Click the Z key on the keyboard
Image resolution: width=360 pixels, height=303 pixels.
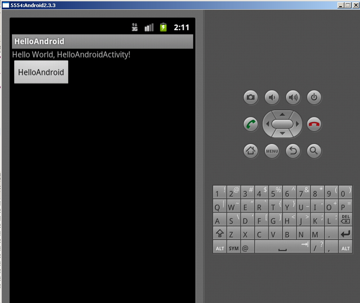pyautogui.click(x=234, y=233)
